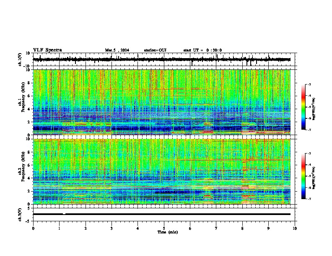Click time axis tick label '0'
This screenshot has height=256, width=332.
click(x=33, y=228)
